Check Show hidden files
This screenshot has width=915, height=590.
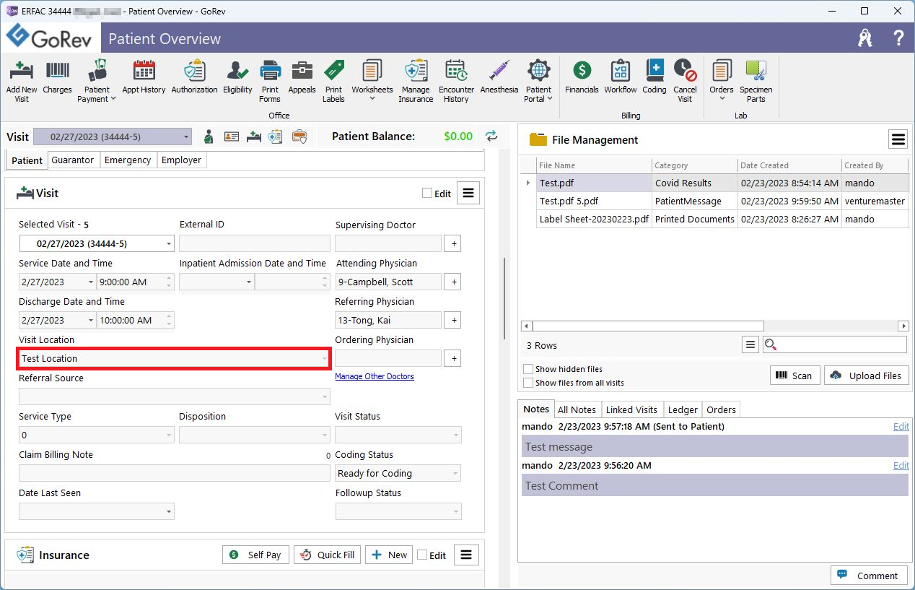pos(529,369)
